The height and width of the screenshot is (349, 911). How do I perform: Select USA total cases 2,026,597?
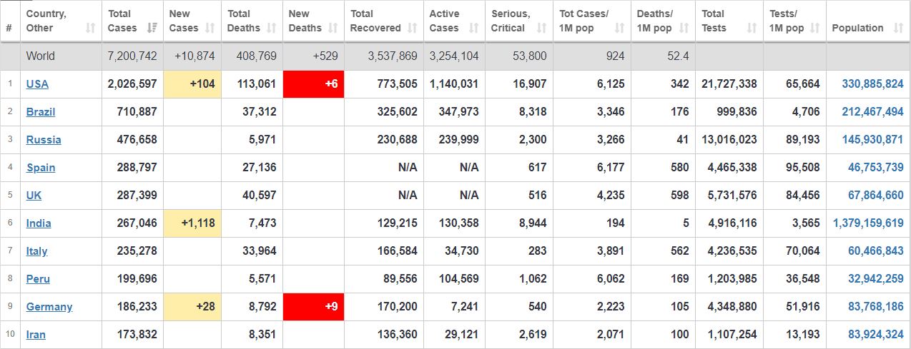click(x=132, y=84)
